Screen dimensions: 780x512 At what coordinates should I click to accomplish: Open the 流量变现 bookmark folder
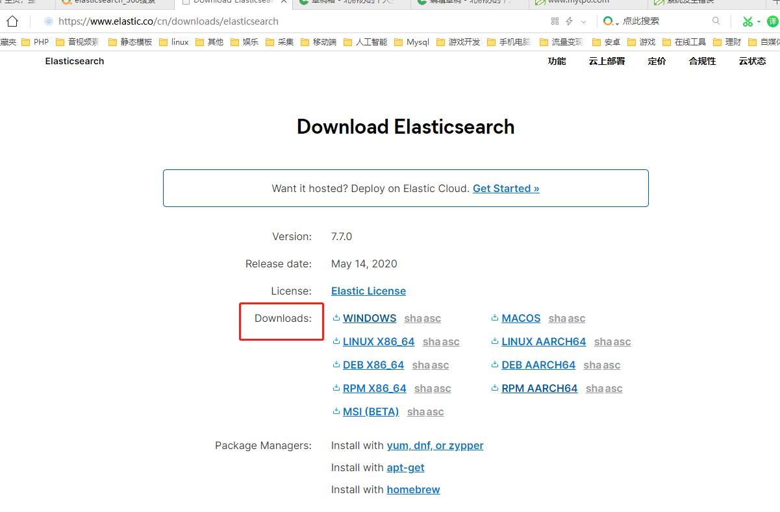561,42
